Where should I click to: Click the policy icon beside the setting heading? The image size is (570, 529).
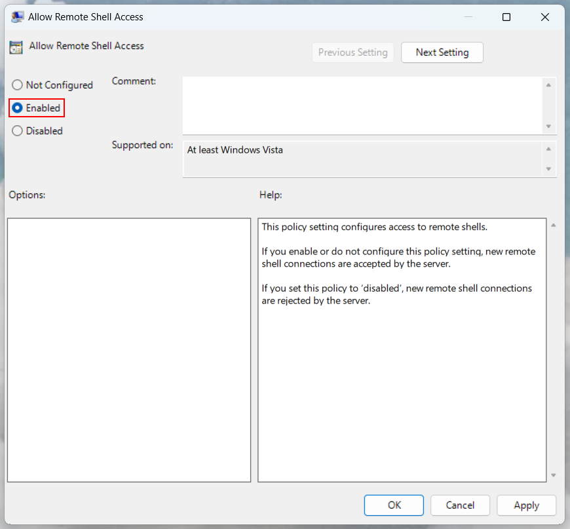coord(16,47)
